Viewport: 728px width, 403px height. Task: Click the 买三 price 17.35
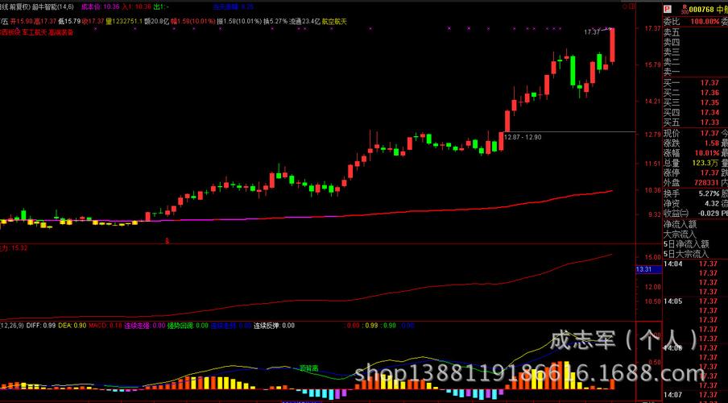coord(709,102)
